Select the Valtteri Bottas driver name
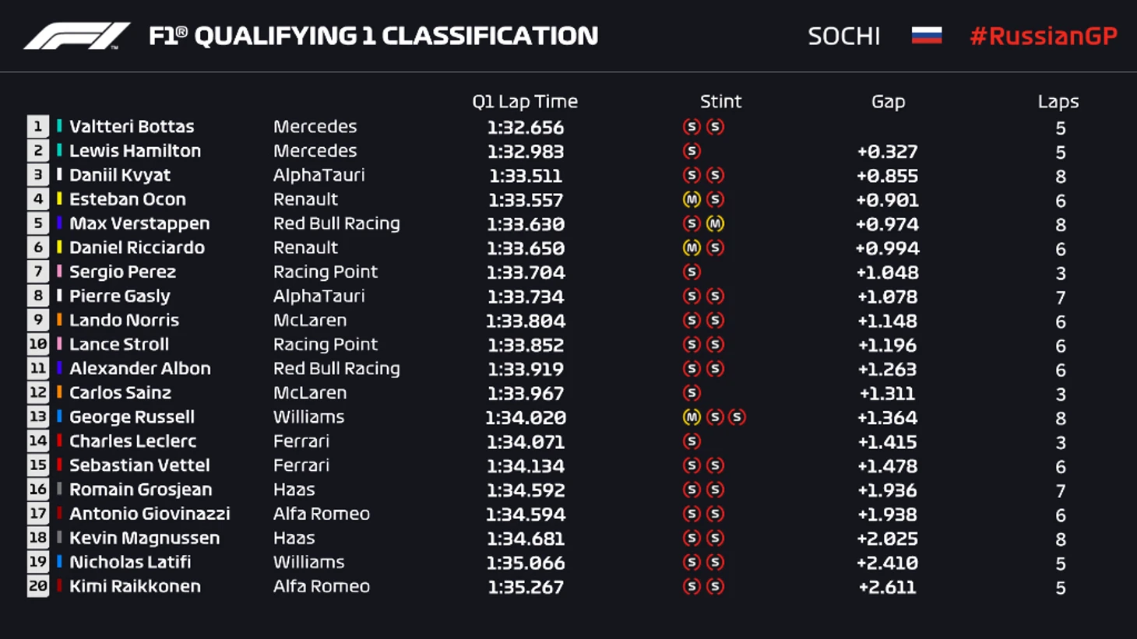Image resolution: width=1137 pixels, height=639 pixels. (132, 126)
